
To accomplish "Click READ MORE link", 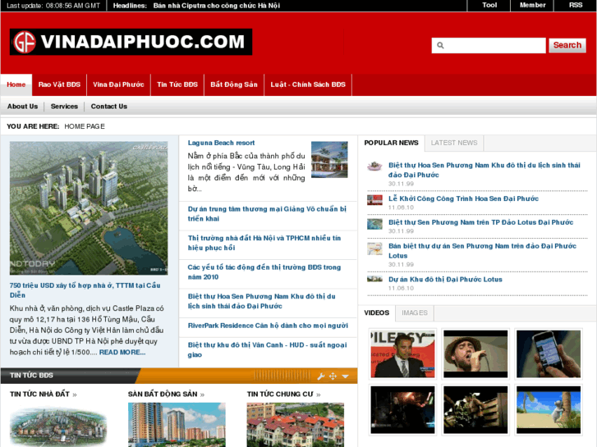I will click(122, 353).
